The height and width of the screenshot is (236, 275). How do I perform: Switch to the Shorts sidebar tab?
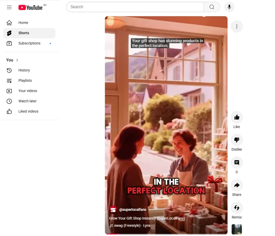pos(24,33)
